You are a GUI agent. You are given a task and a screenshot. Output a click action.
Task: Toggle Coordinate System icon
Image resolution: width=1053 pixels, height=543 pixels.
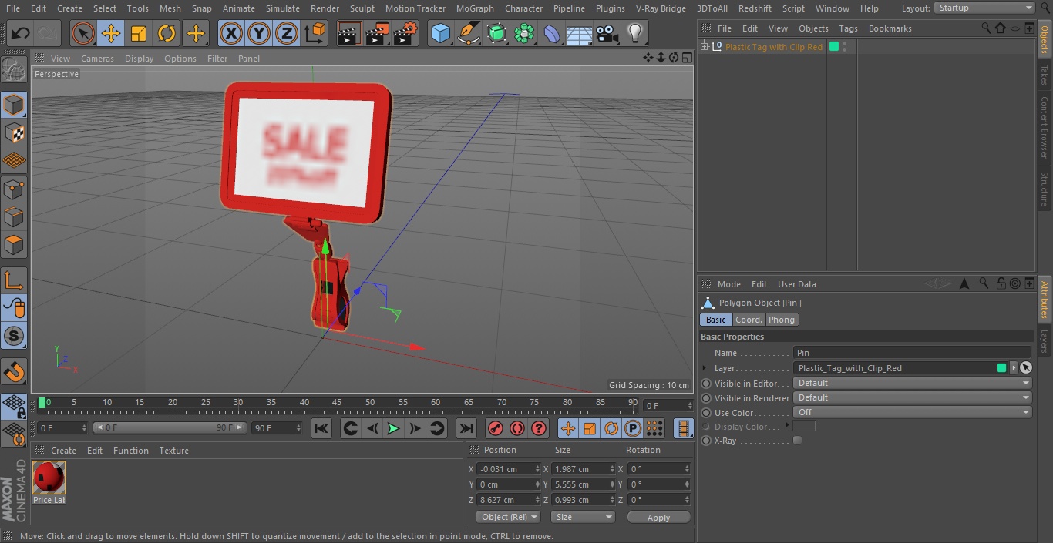pos(315,33)
